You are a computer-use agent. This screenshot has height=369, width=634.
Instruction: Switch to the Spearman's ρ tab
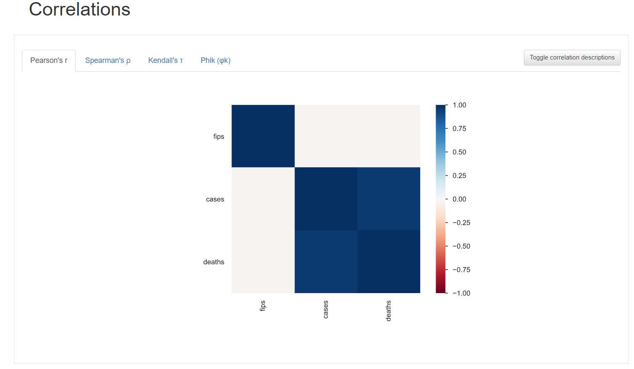[x=108, y=60]
